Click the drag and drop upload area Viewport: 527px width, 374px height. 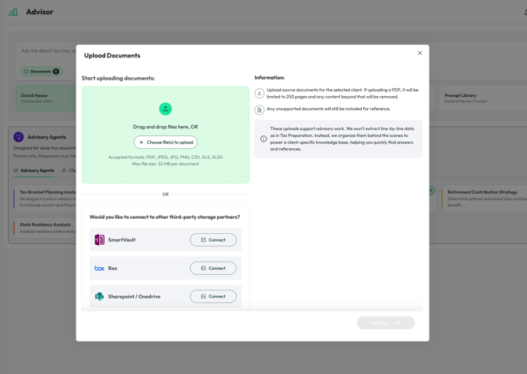pyautogui.click(x=165, y=135)
